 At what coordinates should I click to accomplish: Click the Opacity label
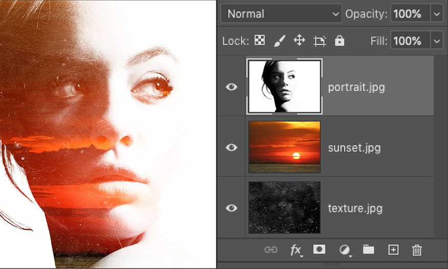pyautogui.click(x=366, y=14)
